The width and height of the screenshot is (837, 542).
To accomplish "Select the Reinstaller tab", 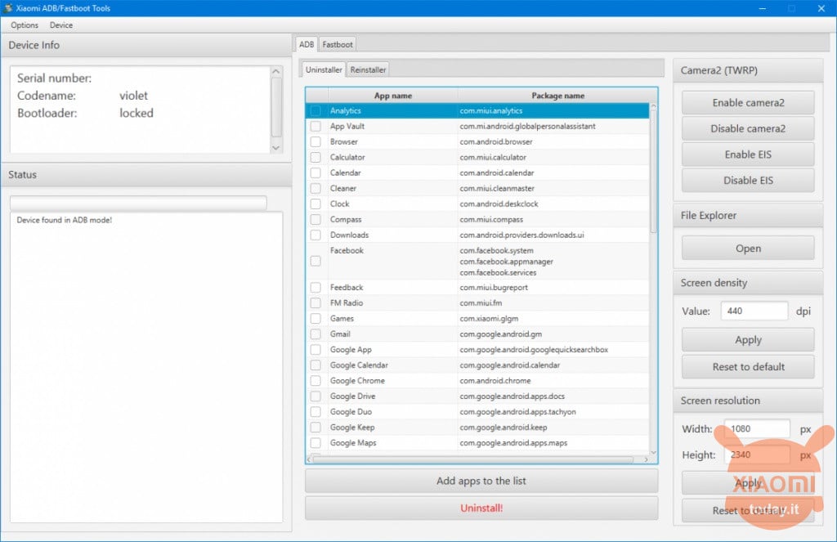I will coord(368,69).
